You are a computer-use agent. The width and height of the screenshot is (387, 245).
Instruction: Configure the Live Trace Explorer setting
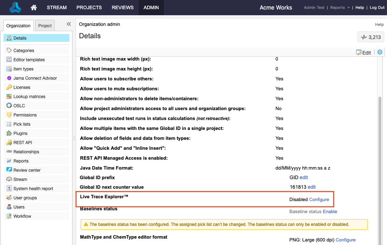point(319,199)
